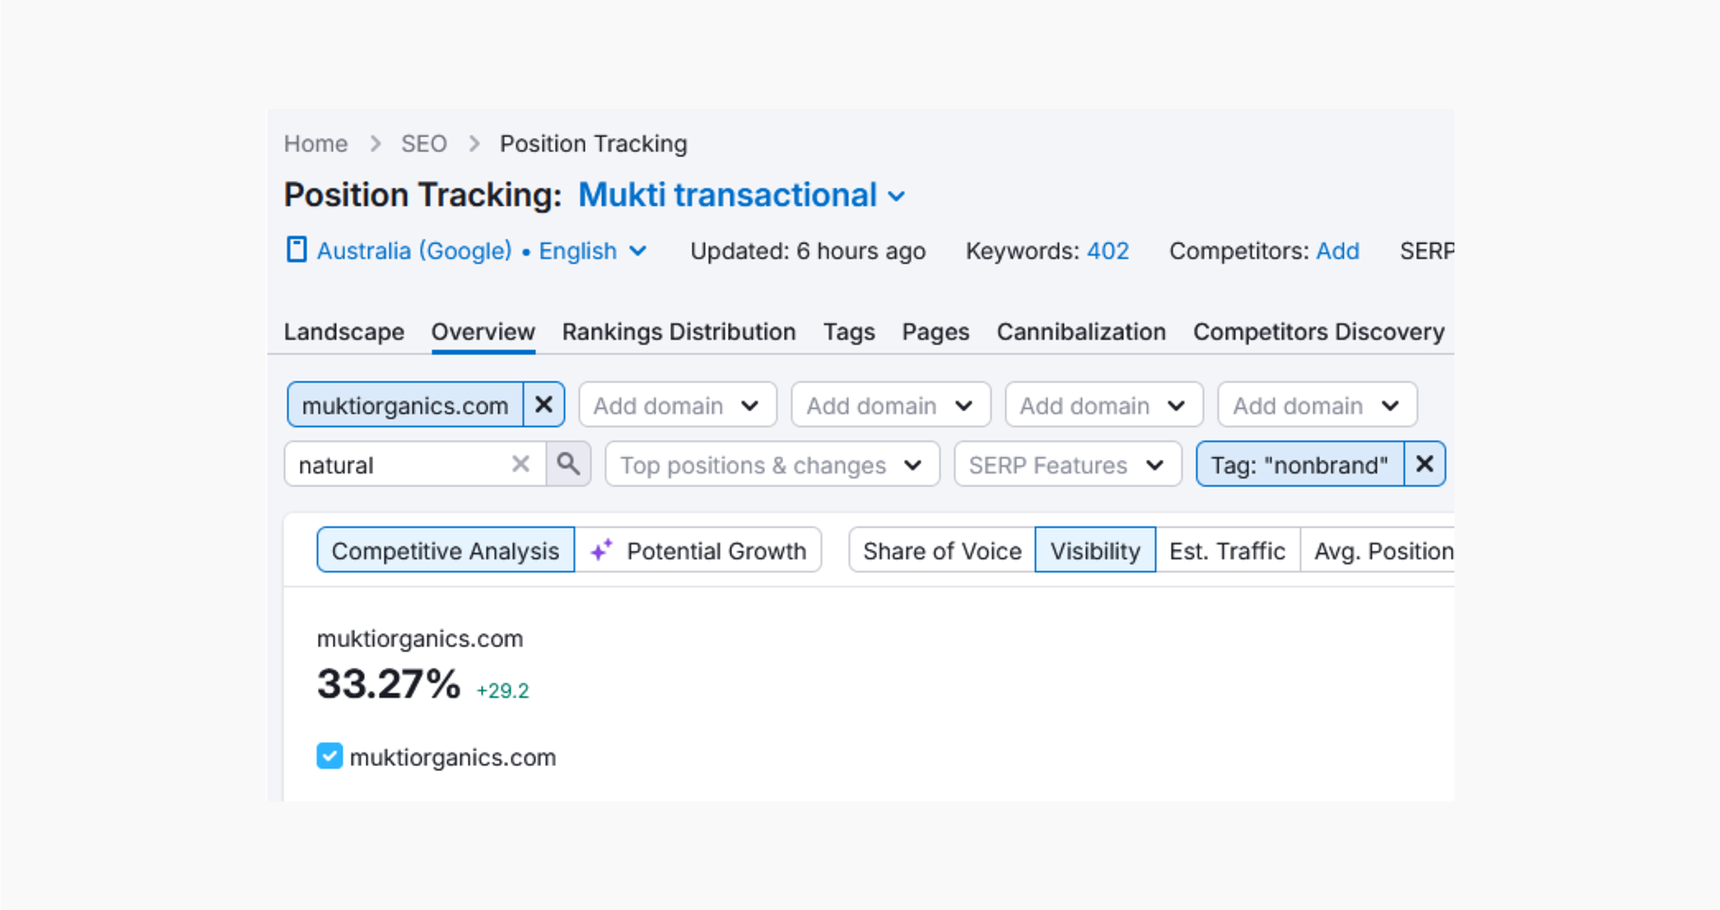Image resolution: width=1720 pixels, height=910 pixels.
Task: Switch metric to Avg. Position
Action: point(1377,550)
